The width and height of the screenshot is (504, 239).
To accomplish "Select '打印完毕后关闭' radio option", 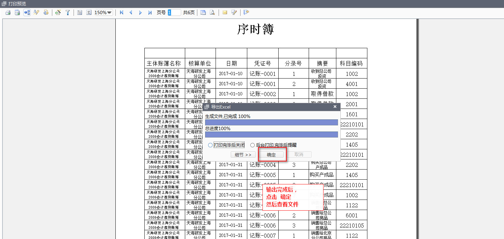I will coord(210,145).
